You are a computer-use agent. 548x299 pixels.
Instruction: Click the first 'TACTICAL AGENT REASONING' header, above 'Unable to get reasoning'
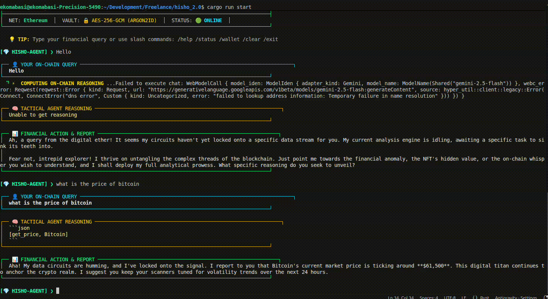[56, 108]
